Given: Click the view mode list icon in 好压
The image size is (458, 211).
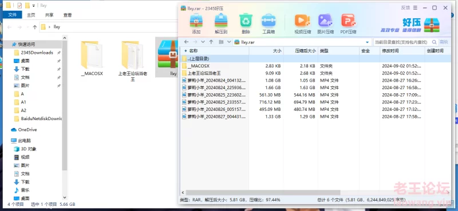Looking at the screenshot, I should click(x=221, y=42).
